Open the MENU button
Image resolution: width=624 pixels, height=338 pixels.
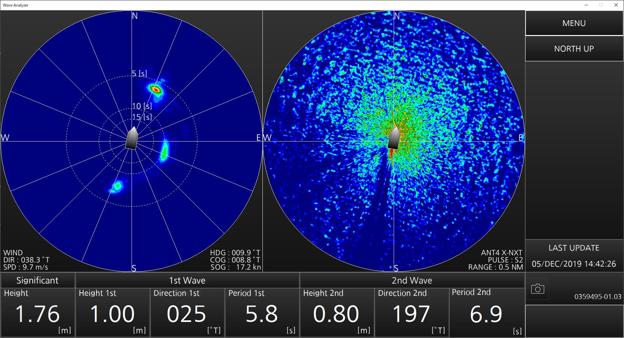click(574, 23)
